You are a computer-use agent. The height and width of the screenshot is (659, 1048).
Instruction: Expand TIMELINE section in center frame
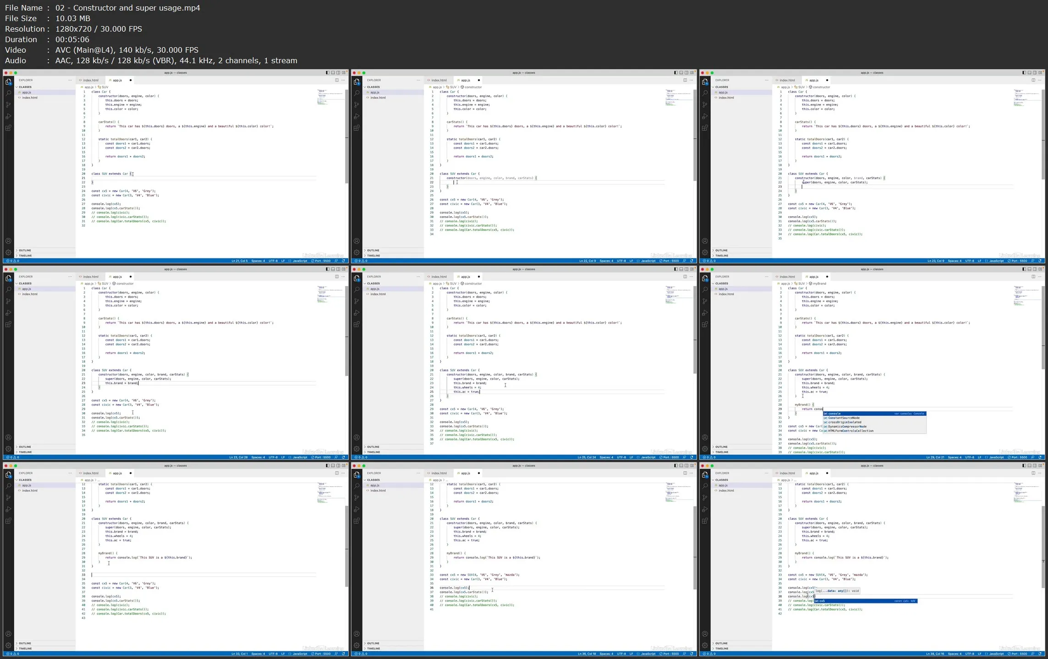pos(373,452)
